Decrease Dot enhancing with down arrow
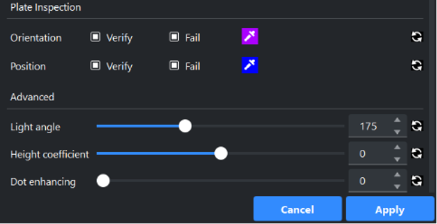Image resolution: width=437 pixels, height=224 pixels. pos(397,187)
